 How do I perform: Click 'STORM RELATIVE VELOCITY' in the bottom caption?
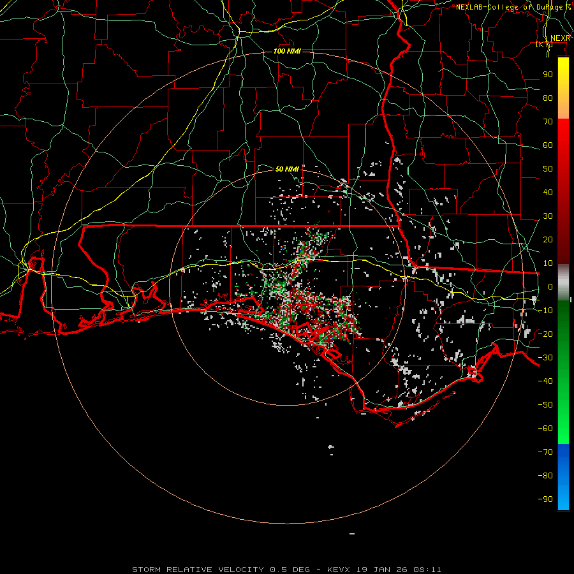198,570
